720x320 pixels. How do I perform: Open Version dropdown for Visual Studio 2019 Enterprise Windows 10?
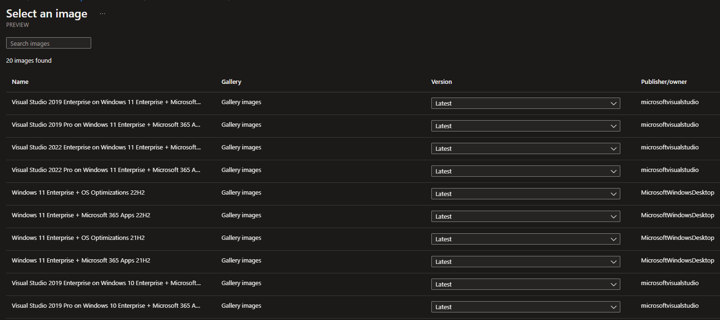pyautogui.click(x=526, y=284)
